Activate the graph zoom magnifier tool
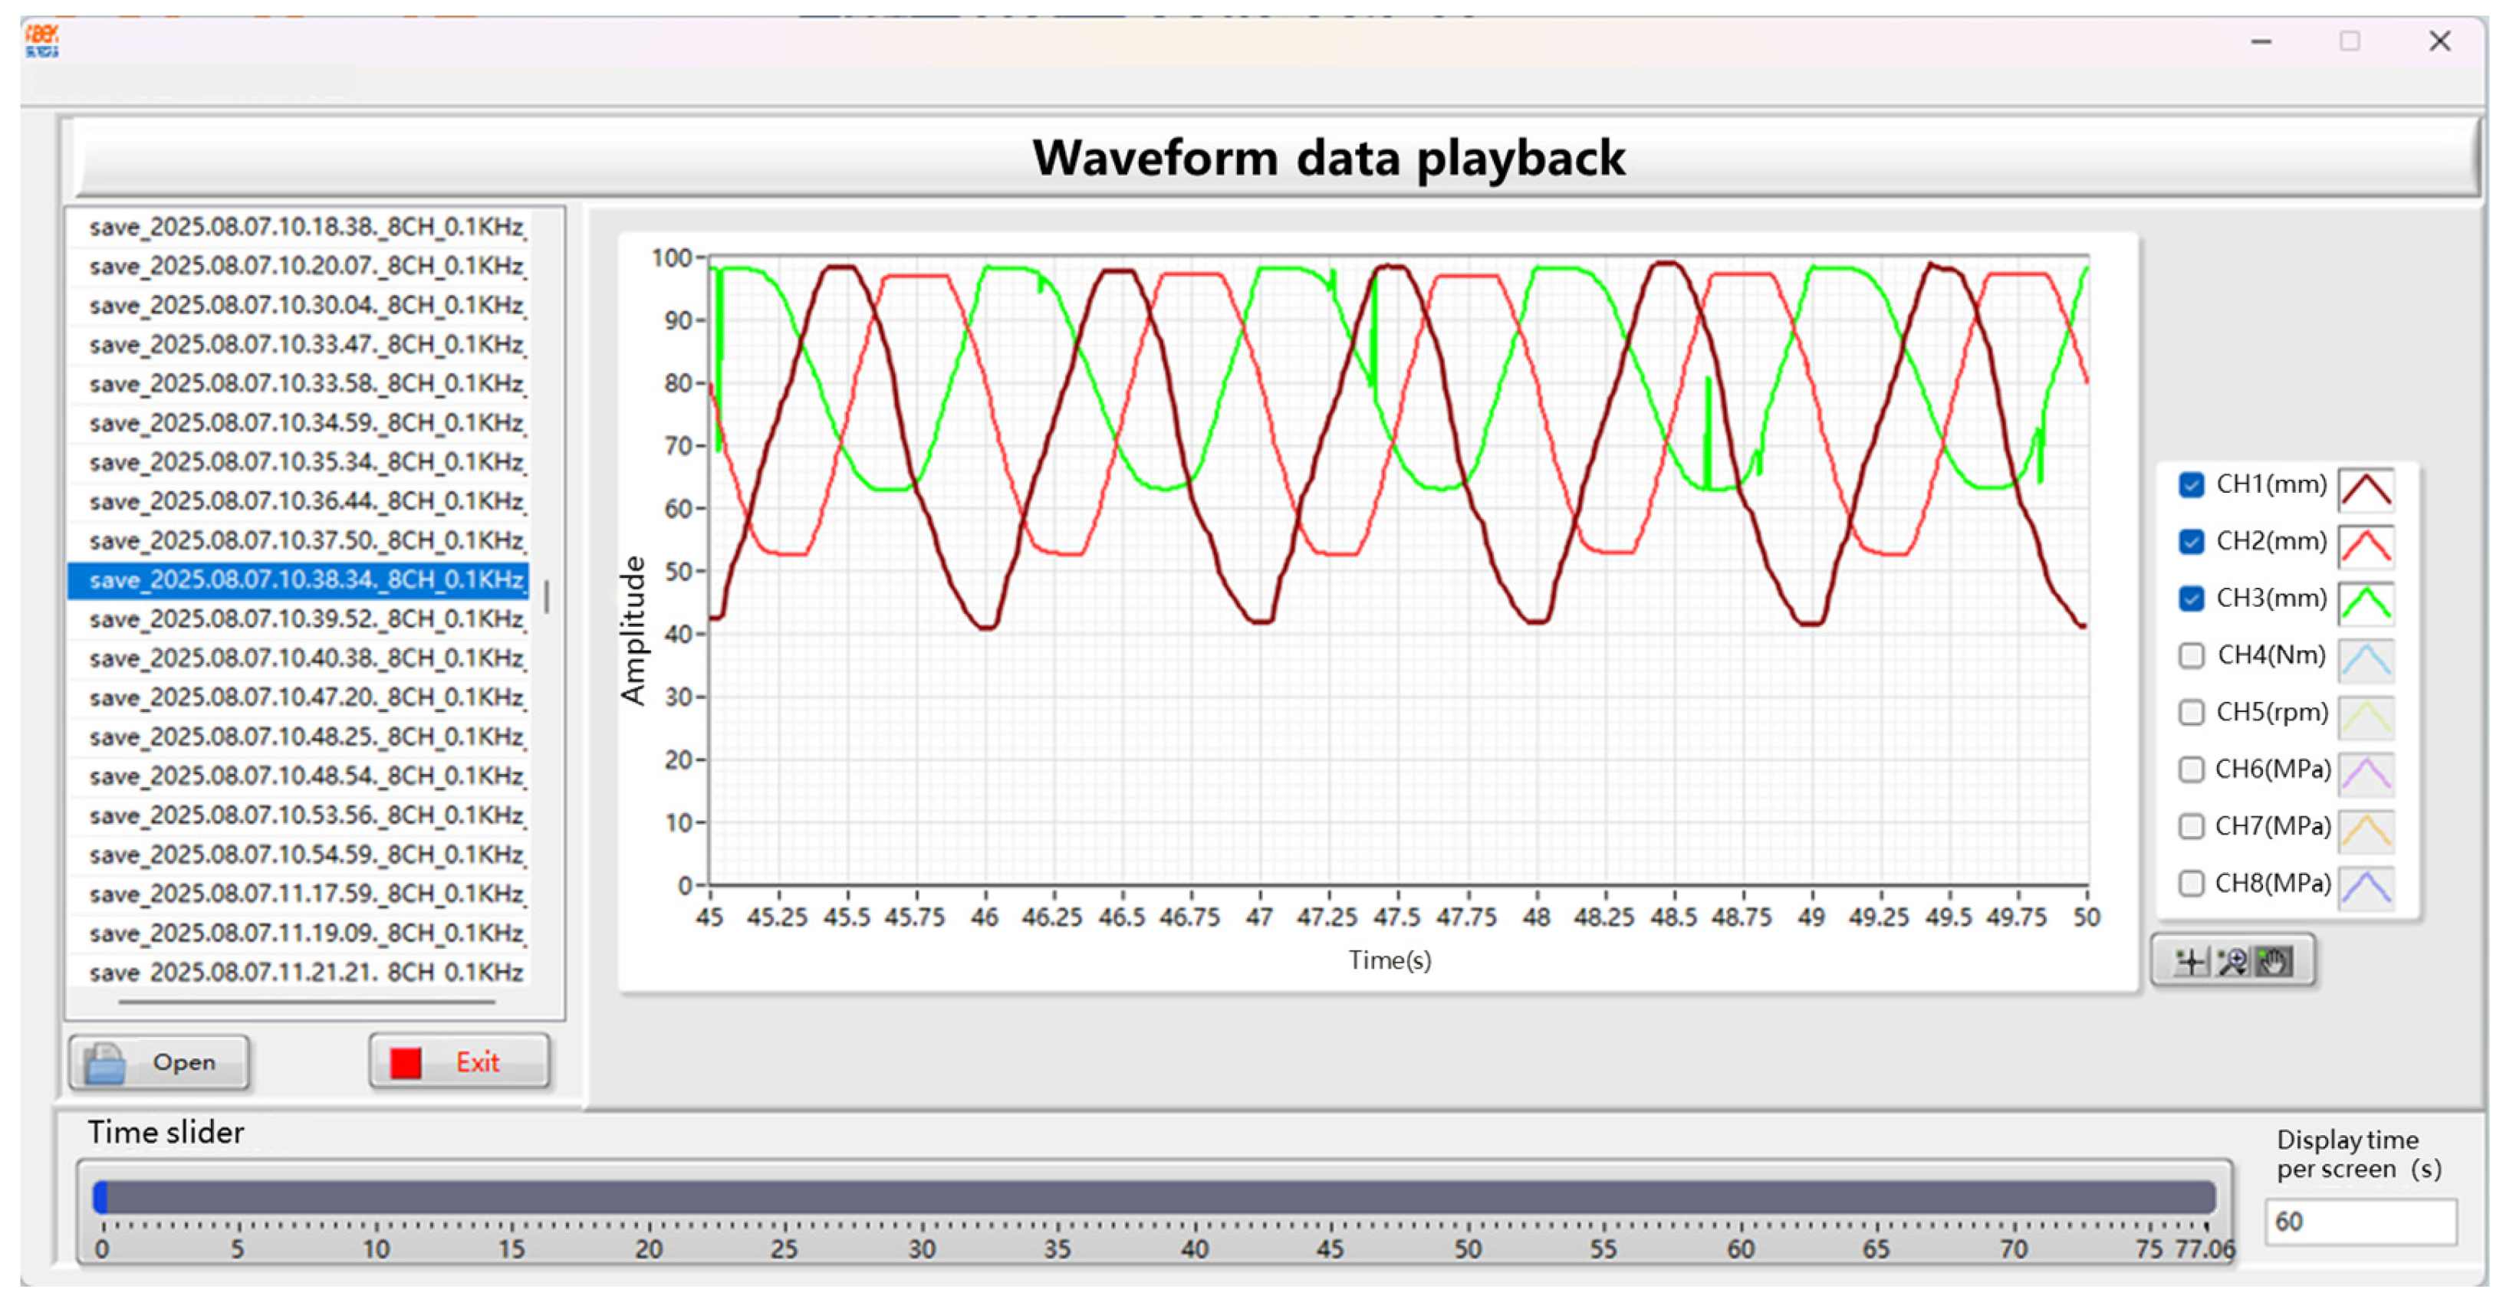2503x1309 pixels. (2232, 961)
